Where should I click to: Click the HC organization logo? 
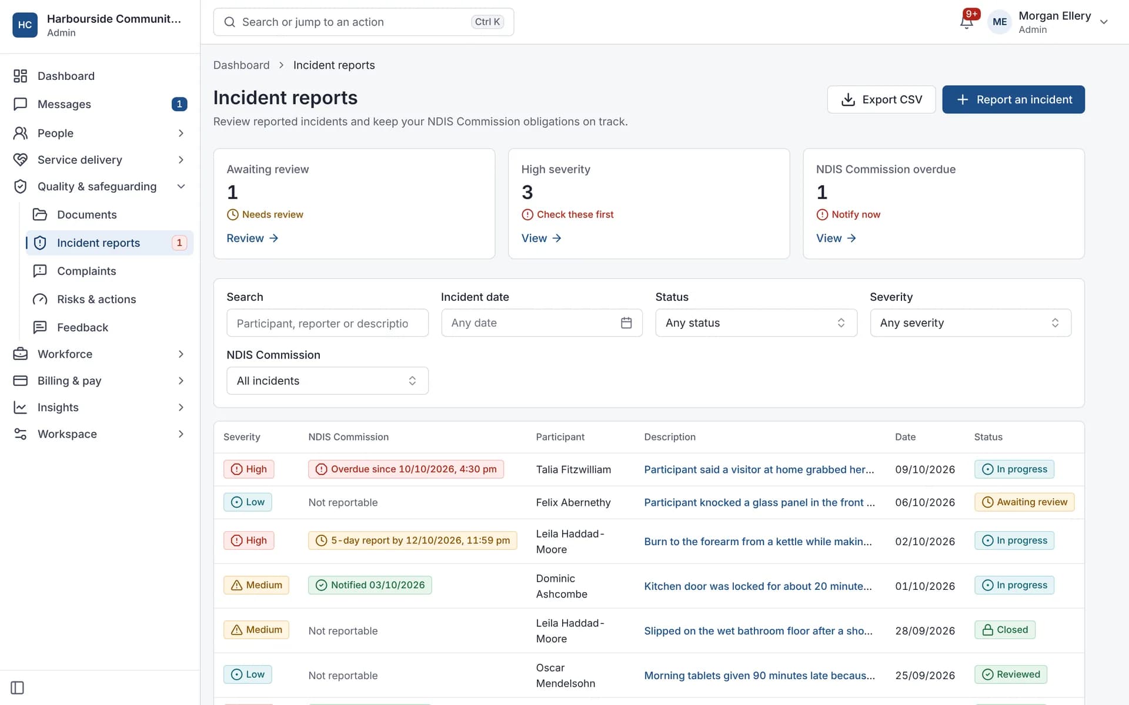click(x=25, y=25)
